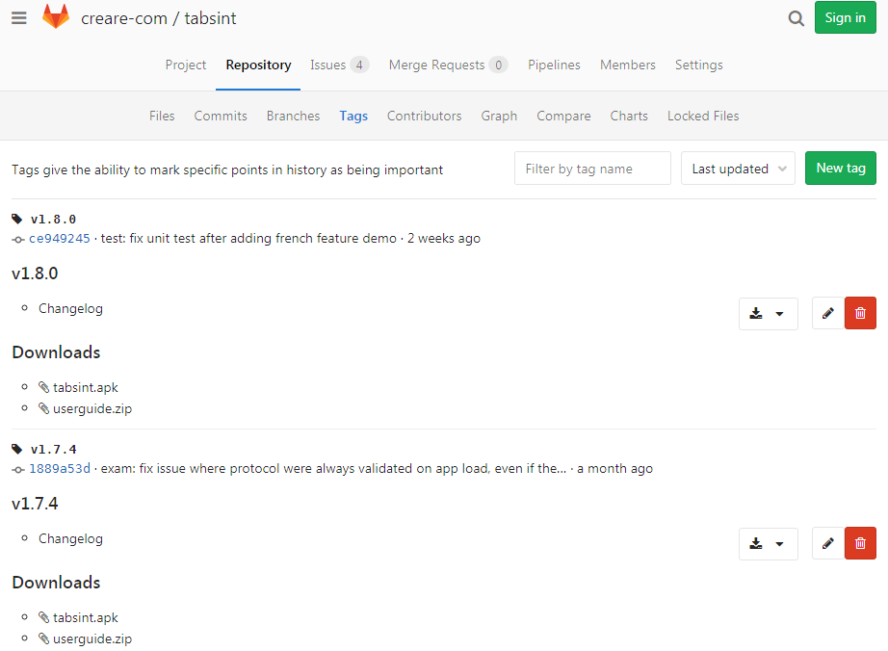
Task: Open download dropdown for v1.7.4
Action: [768, 543]
